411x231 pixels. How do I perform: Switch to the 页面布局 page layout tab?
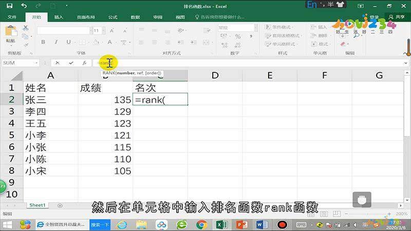[x=86, y=17]
